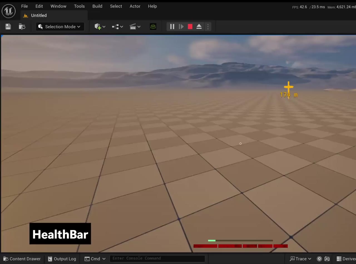The image size is (356, 264).
Task: Expand the Blueprints dropdown arrow
Action: 122,27
